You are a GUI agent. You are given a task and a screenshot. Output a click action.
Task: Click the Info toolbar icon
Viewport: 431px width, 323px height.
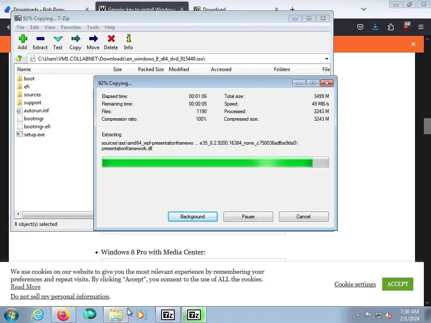point(128,42)
